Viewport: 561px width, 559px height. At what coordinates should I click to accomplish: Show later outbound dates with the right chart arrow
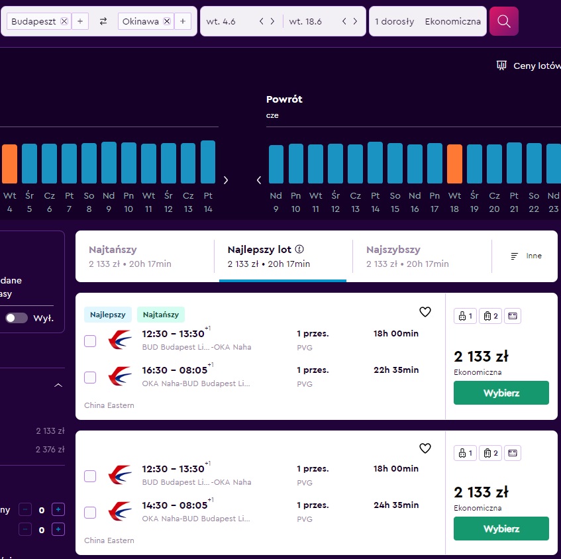[x=226, y=180]
